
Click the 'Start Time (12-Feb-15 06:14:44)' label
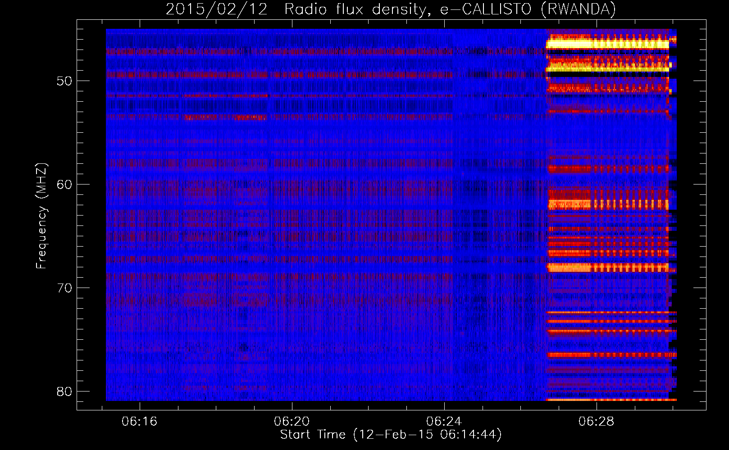(391, 435)
